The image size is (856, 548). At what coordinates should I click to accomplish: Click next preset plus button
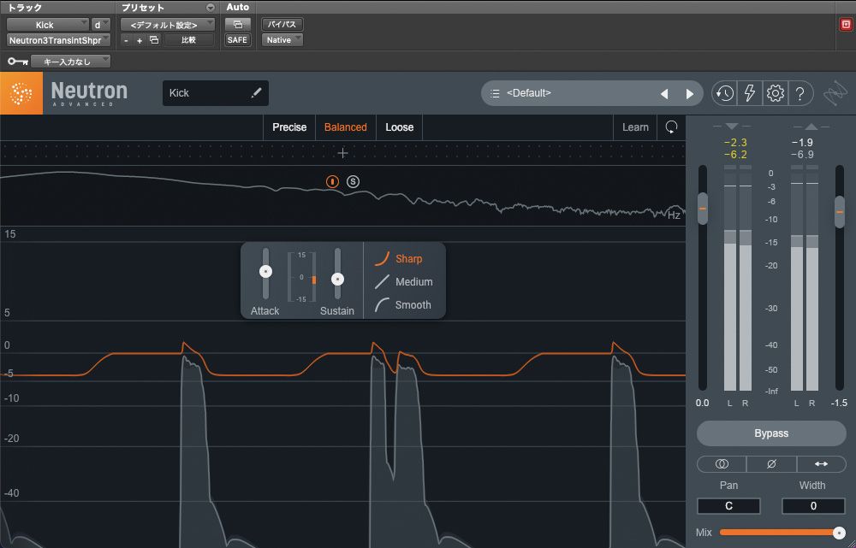click(140, 40)
